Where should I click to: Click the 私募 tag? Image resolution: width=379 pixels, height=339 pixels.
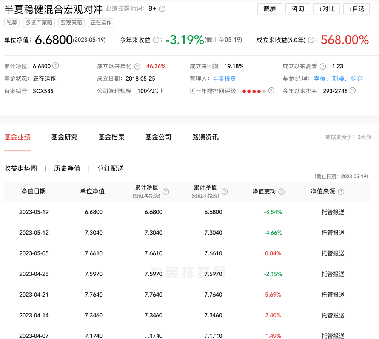pos(12,23)
